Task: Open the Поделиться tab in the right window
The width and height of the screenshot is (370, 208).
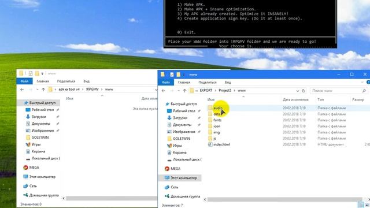Action: coord(208,82)
